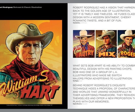Image resolution: width=135 pixels, height=112 pixels.
Task: Click the Robert Rodriguez name in page header
Action: tap(6, 7)
